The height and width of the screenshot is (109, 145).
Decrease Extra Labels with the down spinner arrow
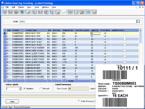click(20, 89)
